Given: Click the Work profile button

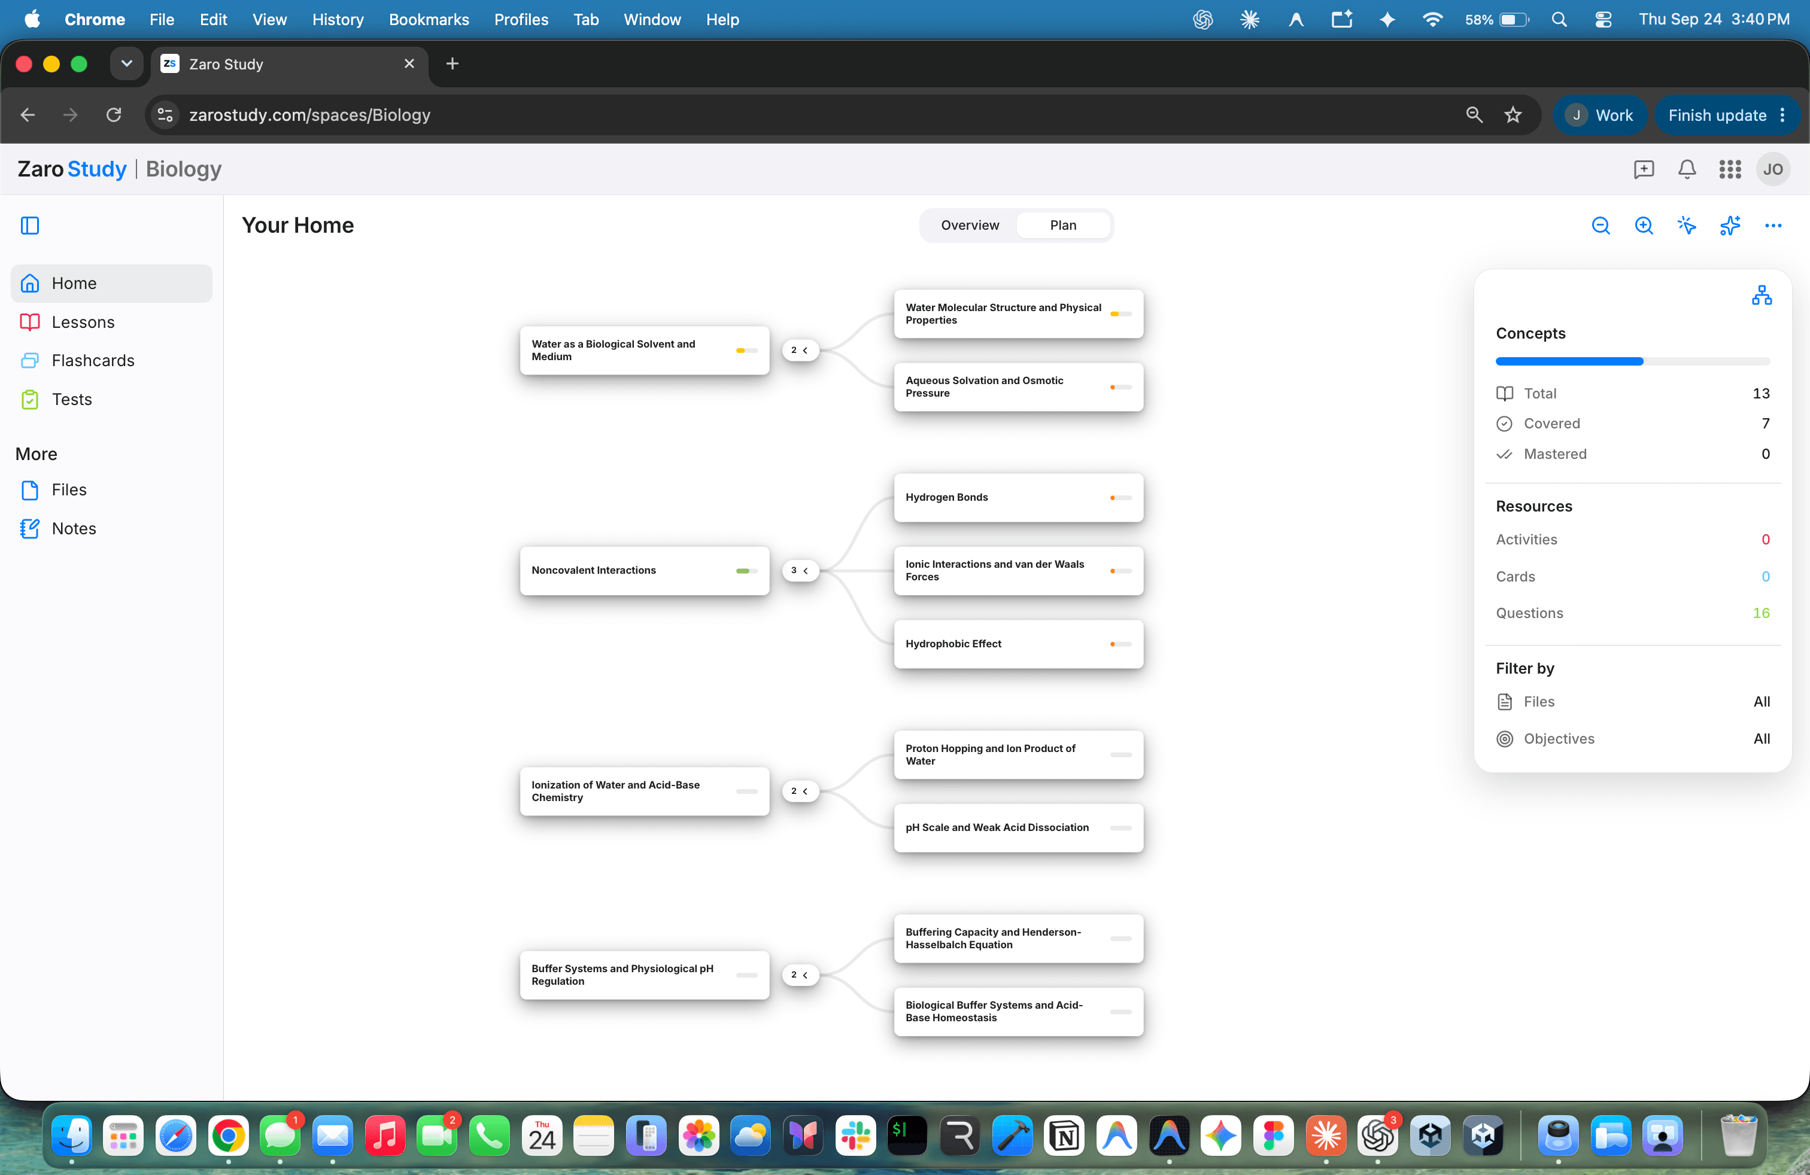Looking at the screenshot, I should click(x=1599, y=115).
